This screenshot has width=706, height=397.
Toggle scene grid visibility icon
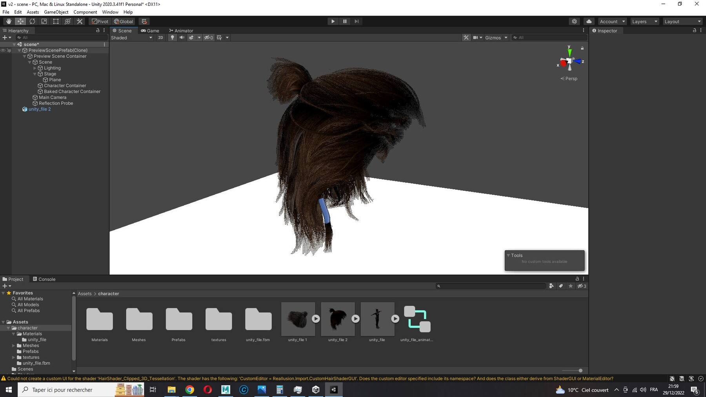[219, 38]
